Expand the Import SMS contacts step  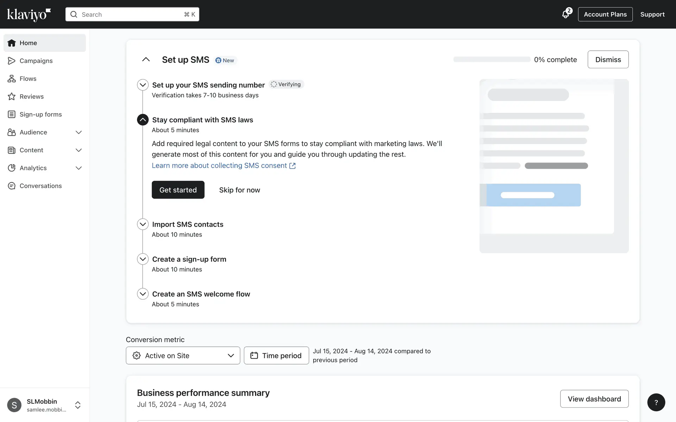pos(143,224)
